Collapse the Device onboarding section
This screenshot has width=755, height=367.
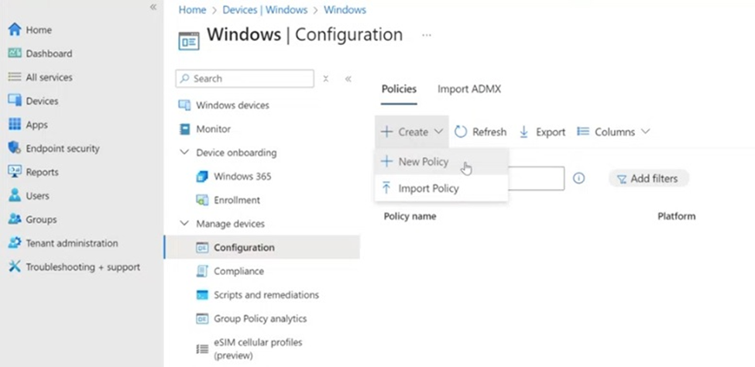pos(184,153)
